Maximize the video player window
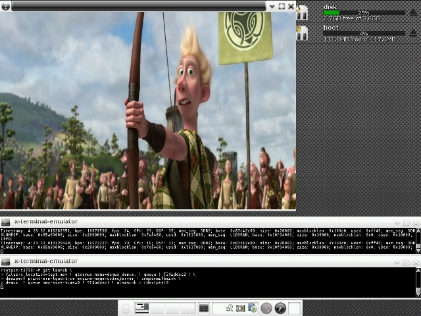 [x=282, y=6]
